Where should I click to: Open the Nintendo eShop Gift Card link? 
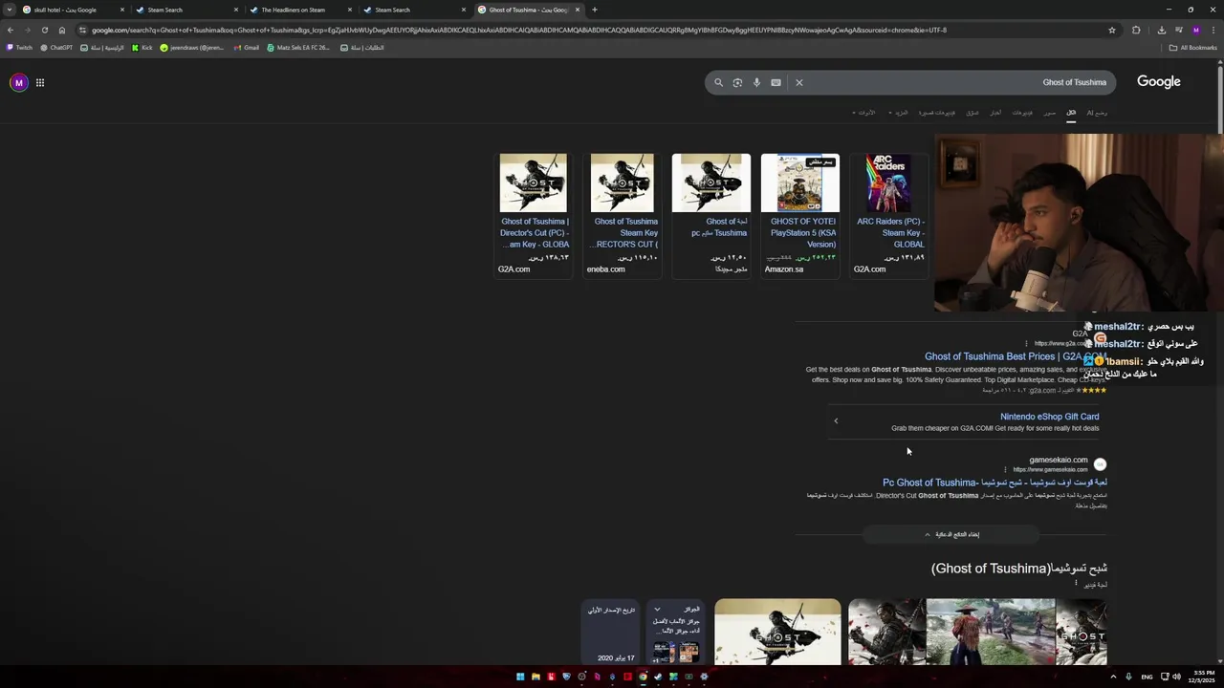pyautogui.click(x=1049, y=417)
